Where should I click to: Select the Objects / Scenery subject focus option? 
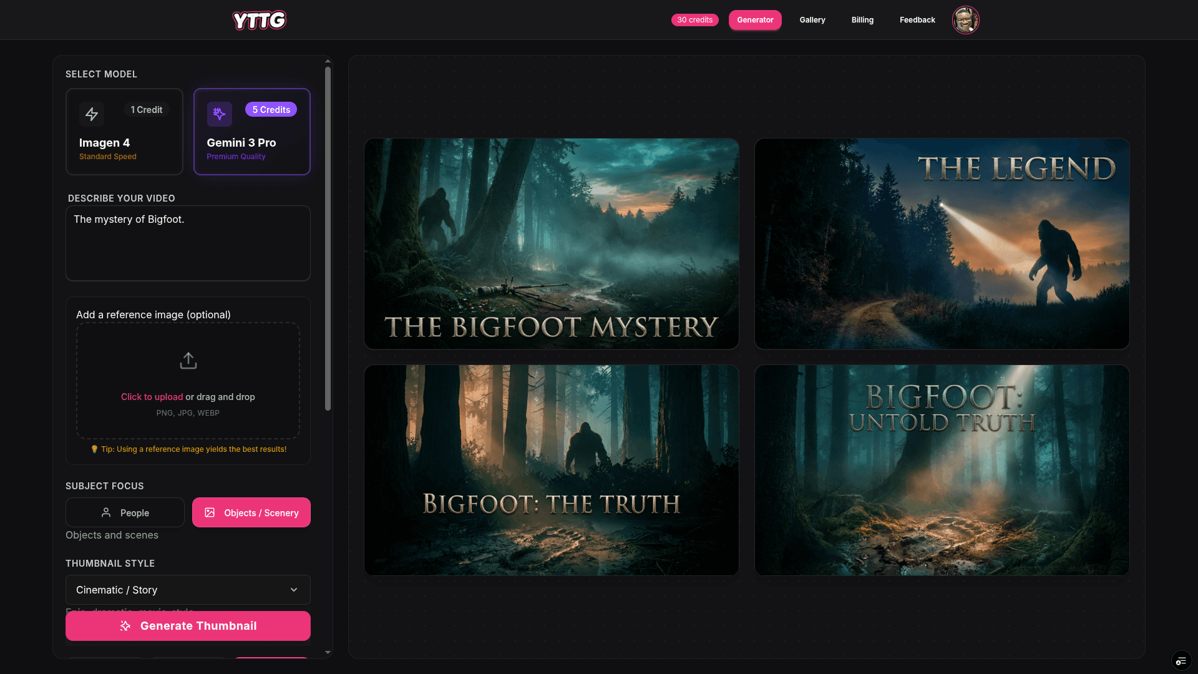coord(251,512)
